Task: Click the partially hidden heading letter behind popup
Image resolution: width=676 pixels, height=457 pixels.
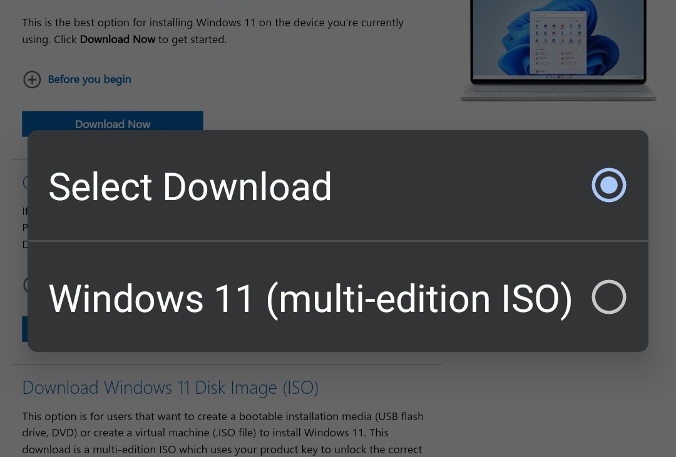Action: [25, 182]
